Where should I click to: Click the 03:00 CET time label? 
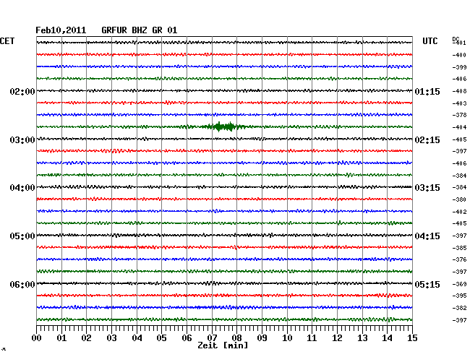(x=22, y=140)
